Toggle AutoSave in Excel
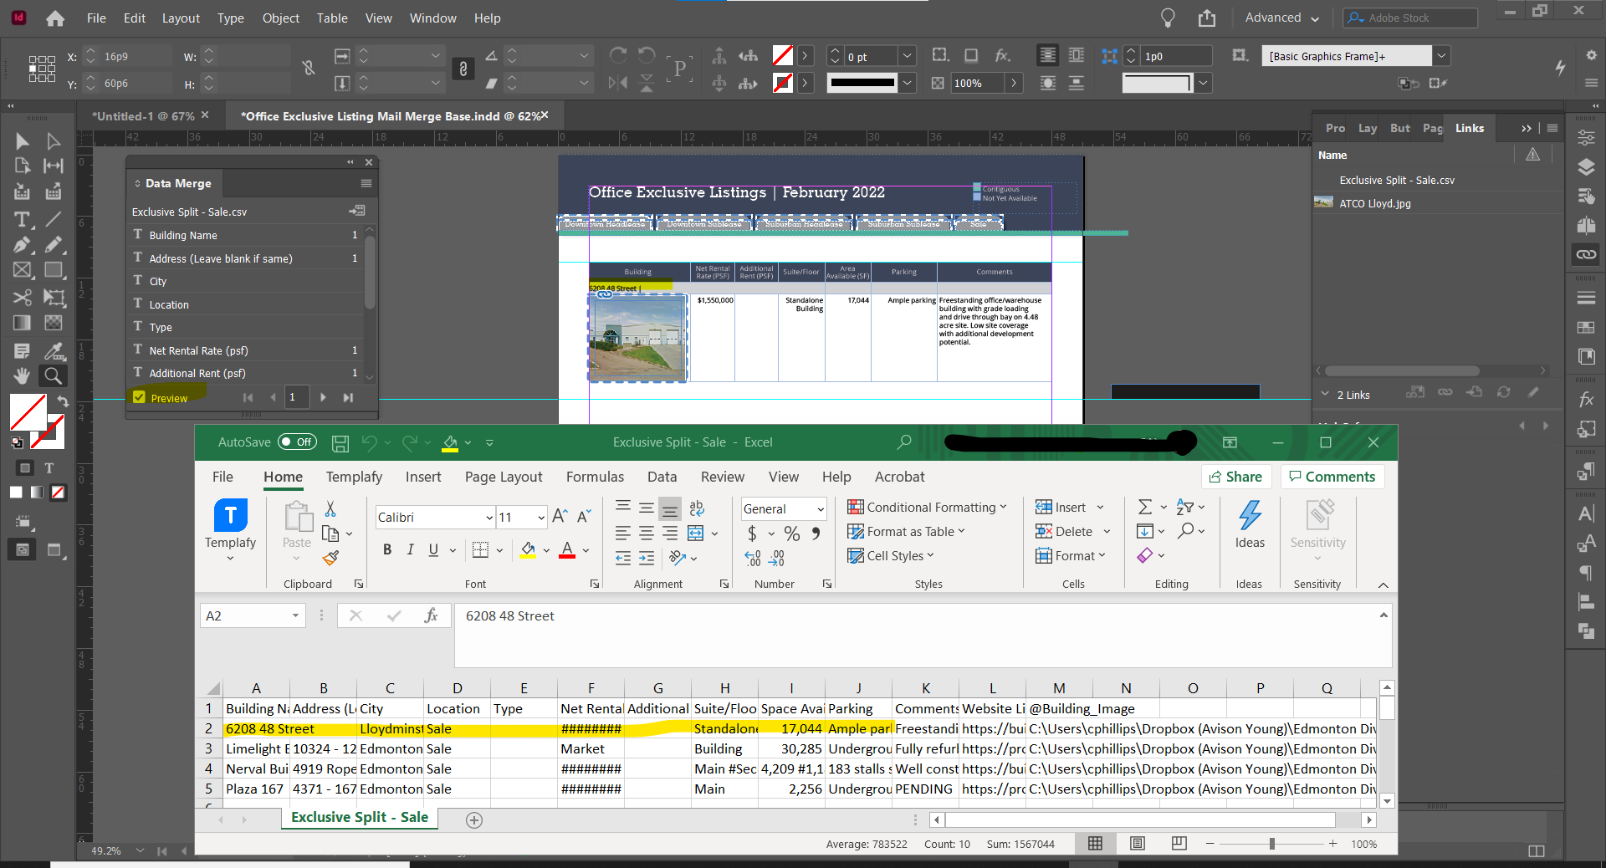This screenshot has height=868, width=1606. tap(297, 442)
